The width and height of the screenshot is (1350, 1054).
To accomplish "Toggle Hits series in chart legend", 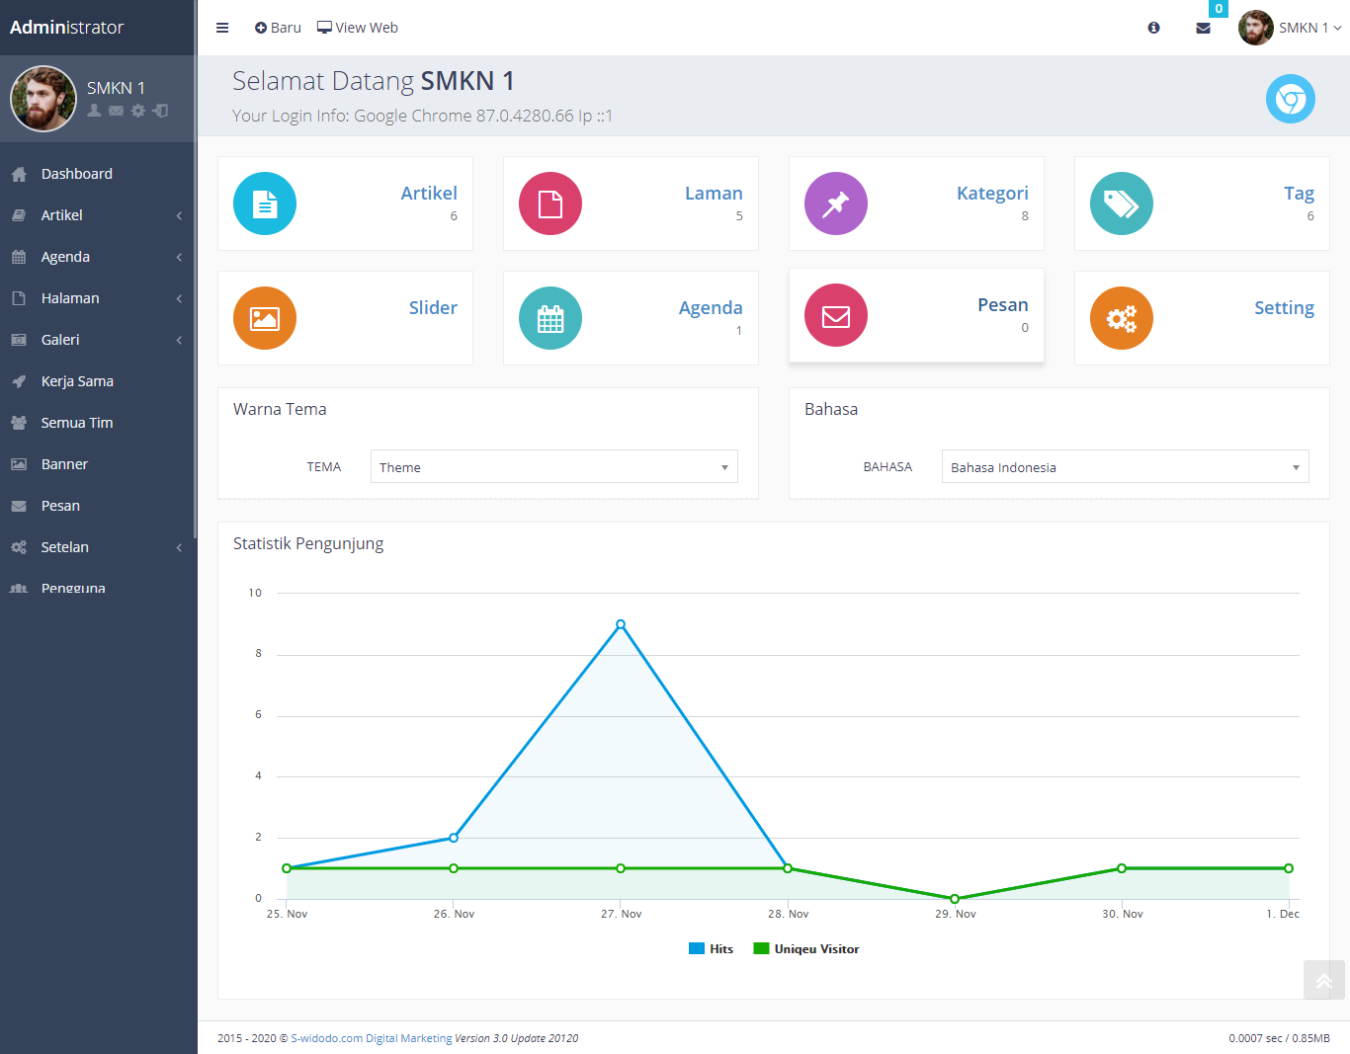I will tap(712, 949).
